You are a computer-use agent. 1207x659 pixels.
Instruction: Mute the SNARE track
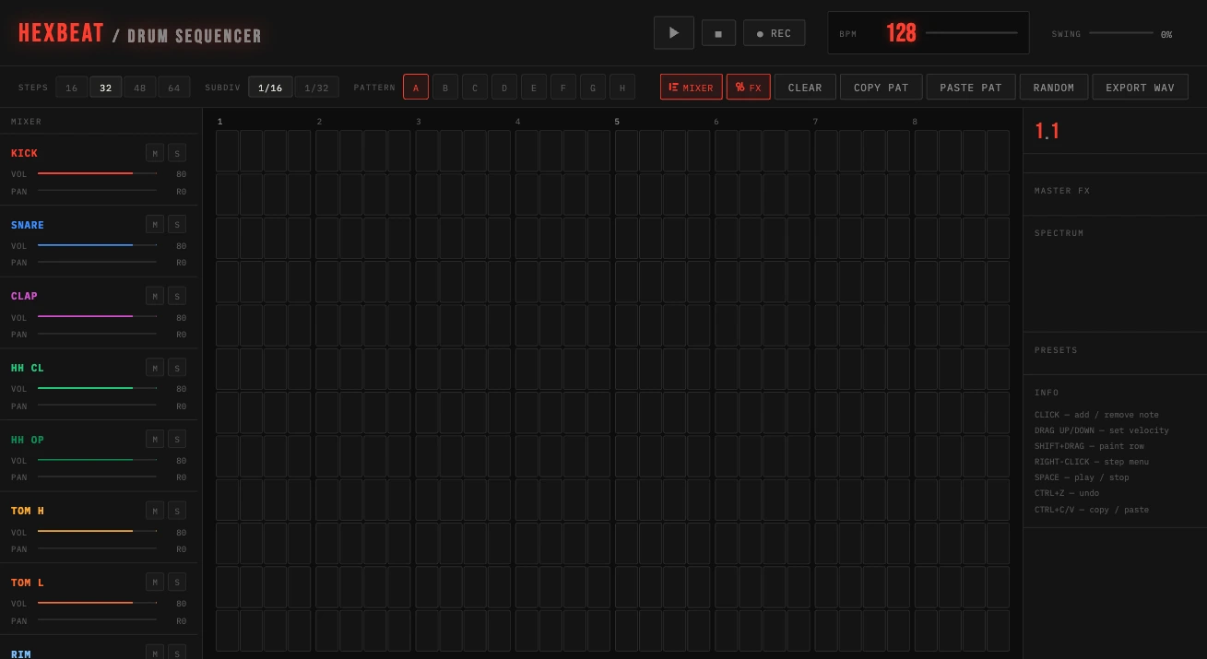tap(155, 224)
